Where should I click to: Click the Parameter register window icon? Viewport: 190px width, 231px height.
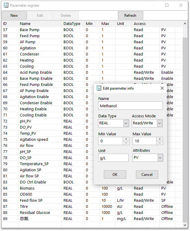pyautogui.click(x=6, y=5)
